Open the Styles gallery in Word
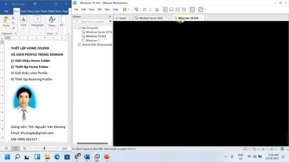 52,22
